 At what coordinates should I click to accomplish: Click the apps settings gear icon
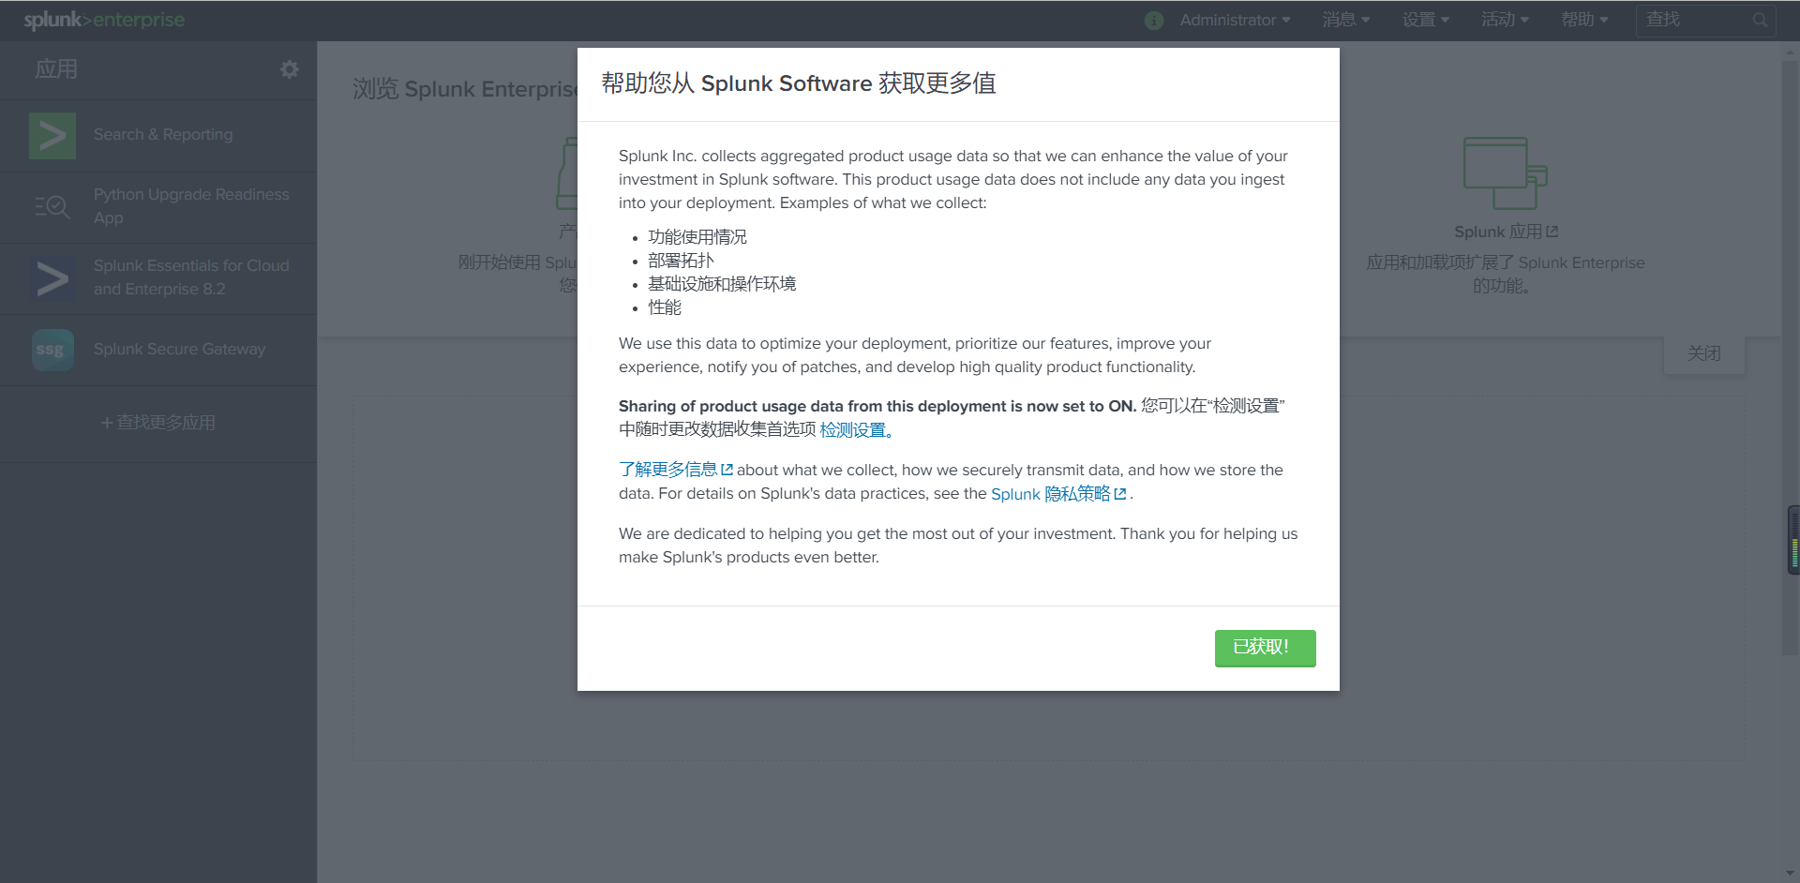[x=290, y=69]
